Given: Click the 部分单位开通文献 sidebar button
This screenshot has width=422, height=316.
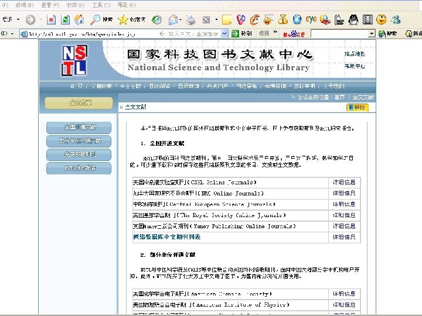Looking at the screenshot, I should (79, 141).
